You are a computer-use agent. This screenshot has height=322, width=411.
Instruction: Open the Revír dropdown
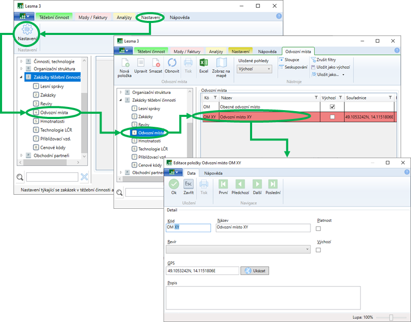coord(307,249)
